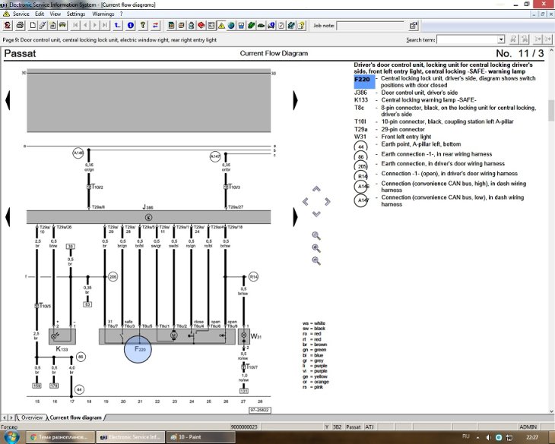Click reference box 39 in the diagram
Viewport: 555px width, 444px height.
point(71,247)
